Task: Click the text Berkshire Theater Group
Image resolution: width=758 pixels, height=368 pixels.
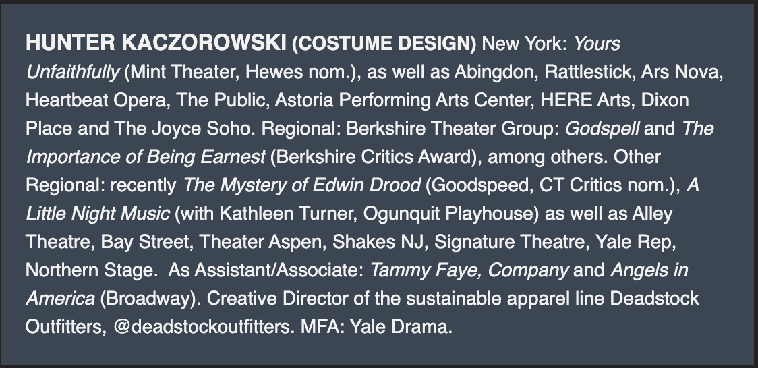Action: [461, 128]
